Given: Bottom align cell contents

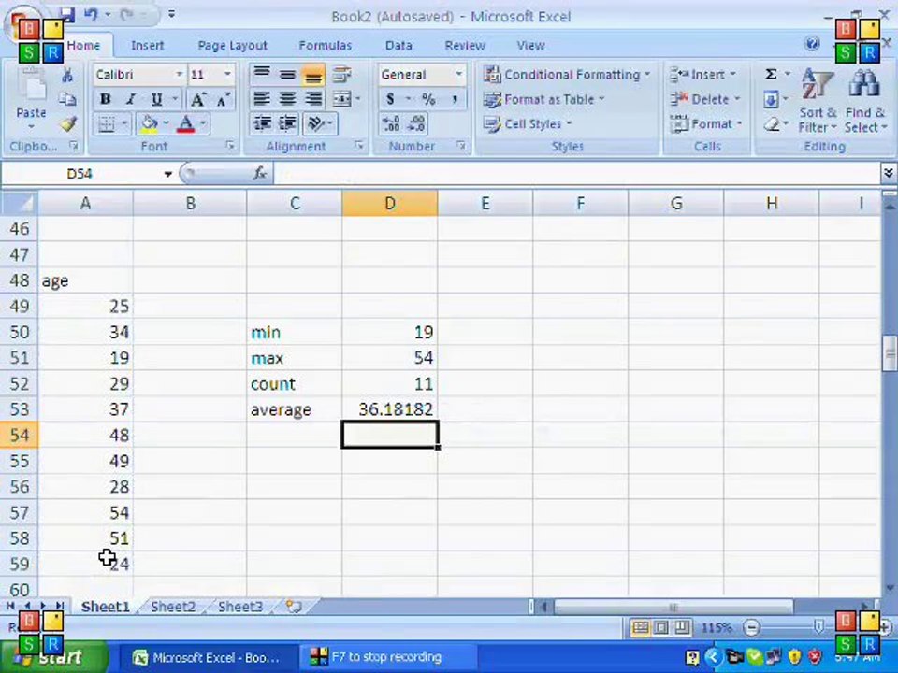Looking at the screenshot, I should point(313,75).
